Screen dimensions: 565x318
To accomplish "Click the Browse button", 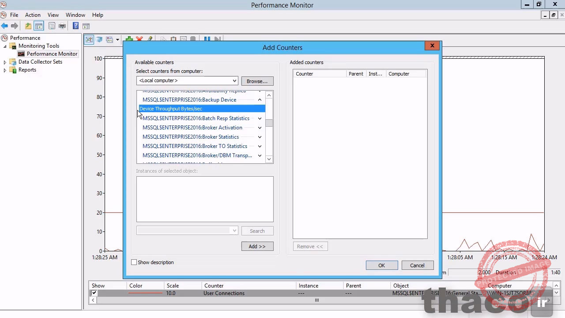I will coord(257,81).
